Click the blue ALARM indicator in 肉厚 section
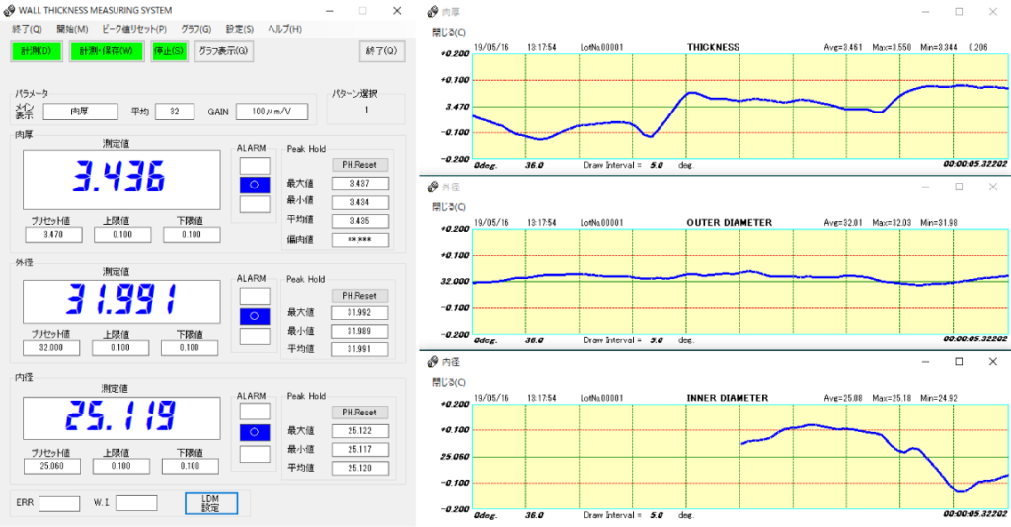This screenshot has height=527, width=1011. tap(254, 185)
